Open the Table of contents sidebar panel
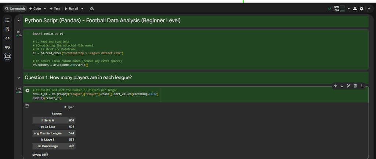The height and width of the screenshot is (159, 376). 7,20
